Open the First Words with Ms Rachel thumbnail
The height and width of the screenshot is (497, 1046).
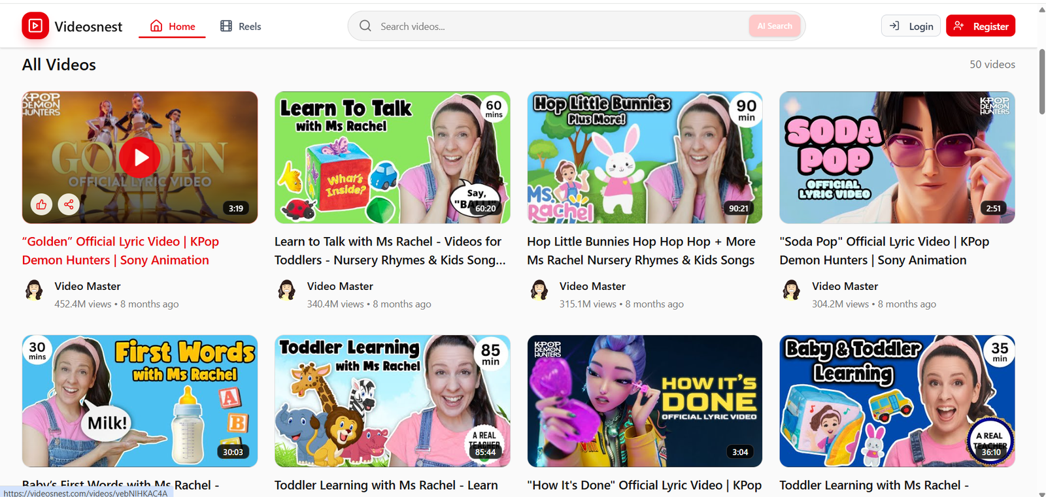click(140, 401)
